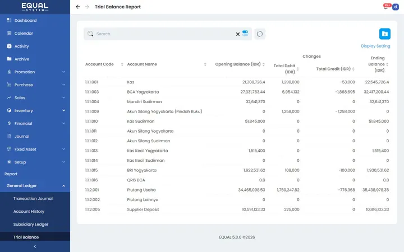
Task: Collapse the sidebar with bottom chevron
Action: click(35, 246)
